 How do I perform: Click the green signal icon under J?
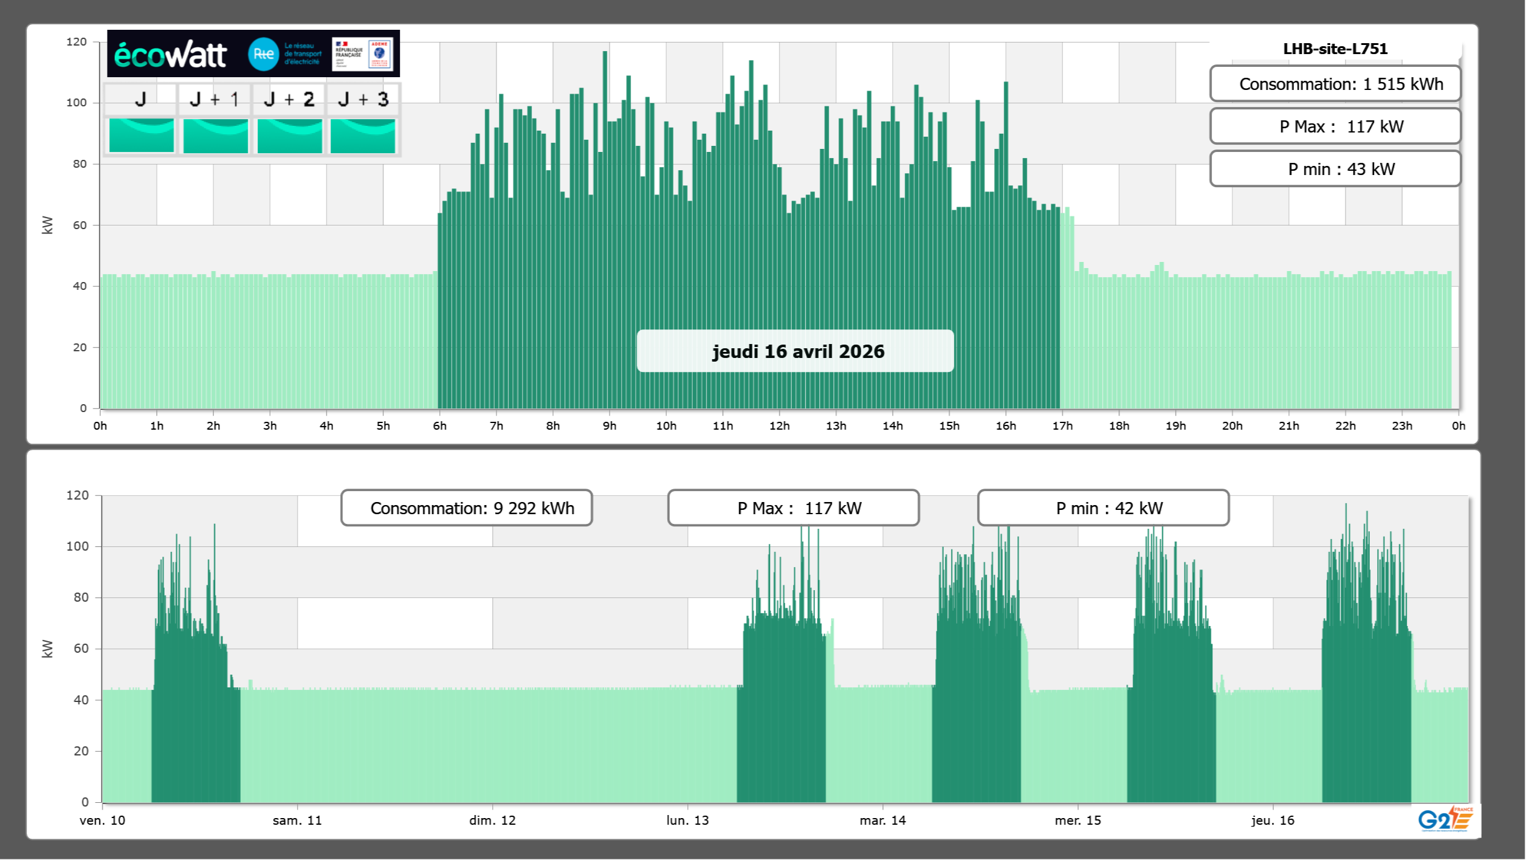coord(141,135)
